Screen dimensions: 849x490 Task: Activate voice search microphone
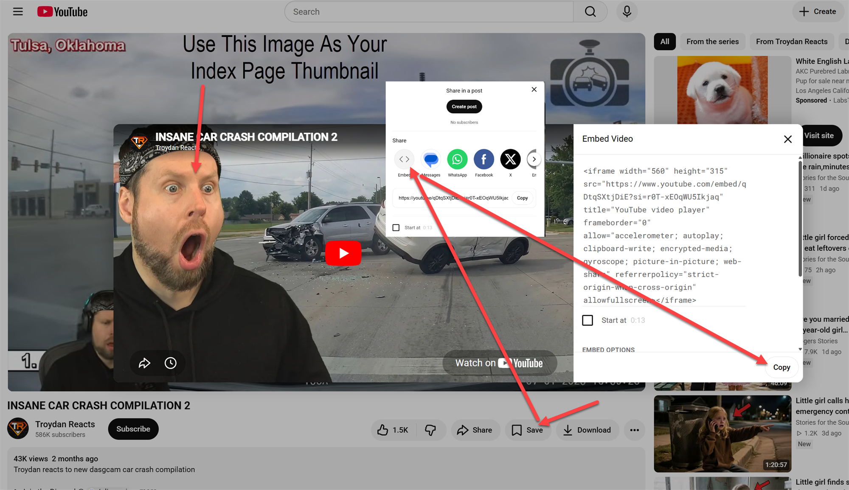click(x=627, y=11)
